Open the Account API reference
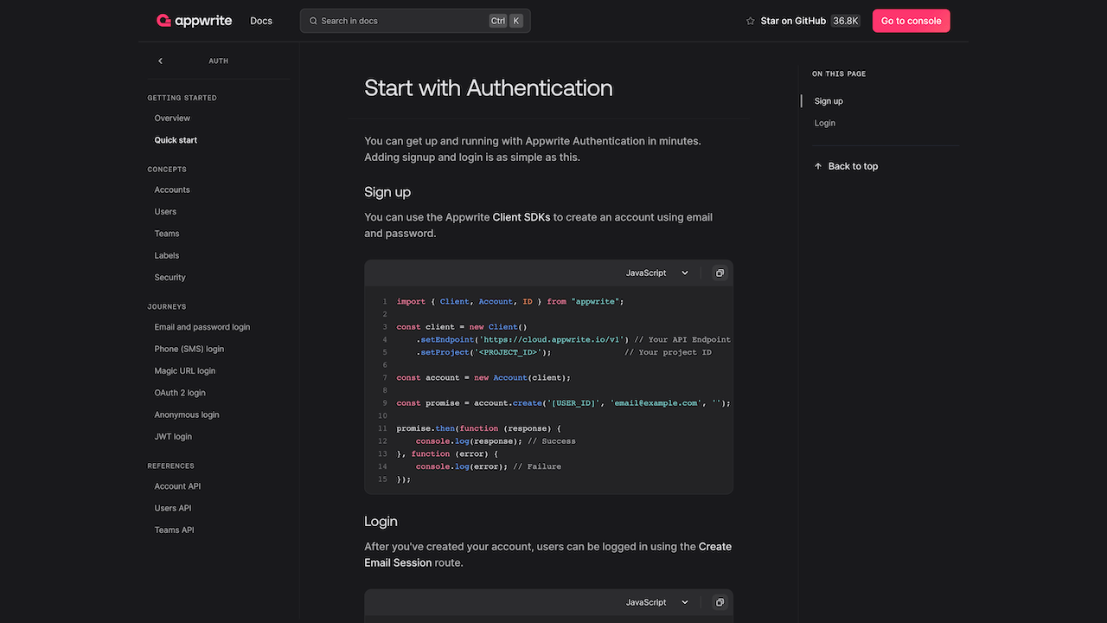Viewport: 1107px width, 623px height. [177, 486]
